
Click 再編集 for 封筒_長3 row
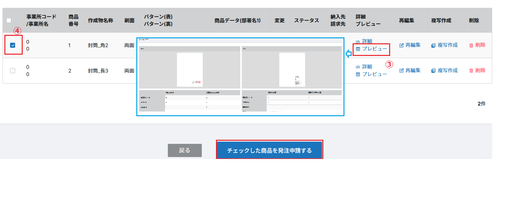click(410, 70)
